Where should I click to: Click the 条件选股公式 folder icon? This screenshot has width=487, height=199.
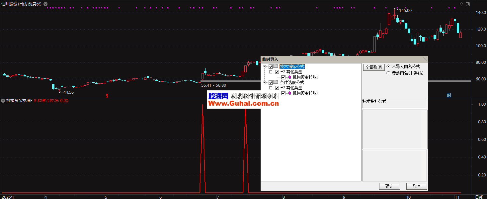[x=276, y=82]
